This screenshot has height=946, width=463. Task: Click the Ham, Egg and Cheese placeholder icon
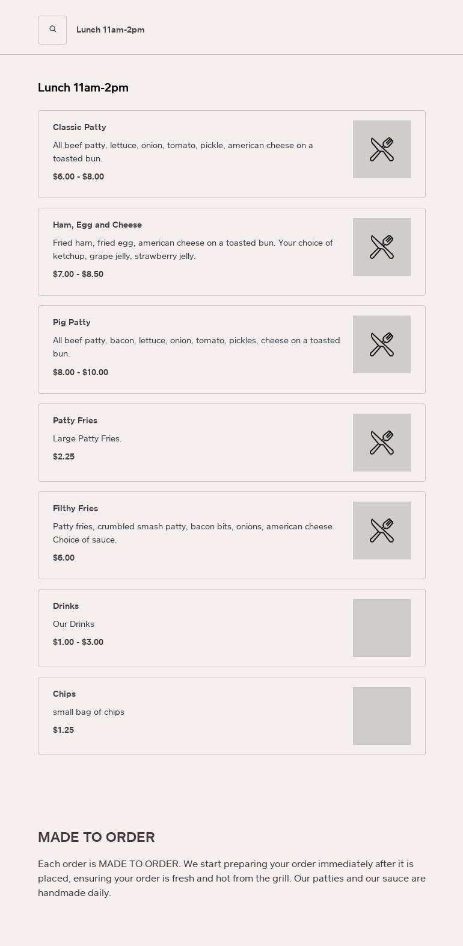[381, 246]
